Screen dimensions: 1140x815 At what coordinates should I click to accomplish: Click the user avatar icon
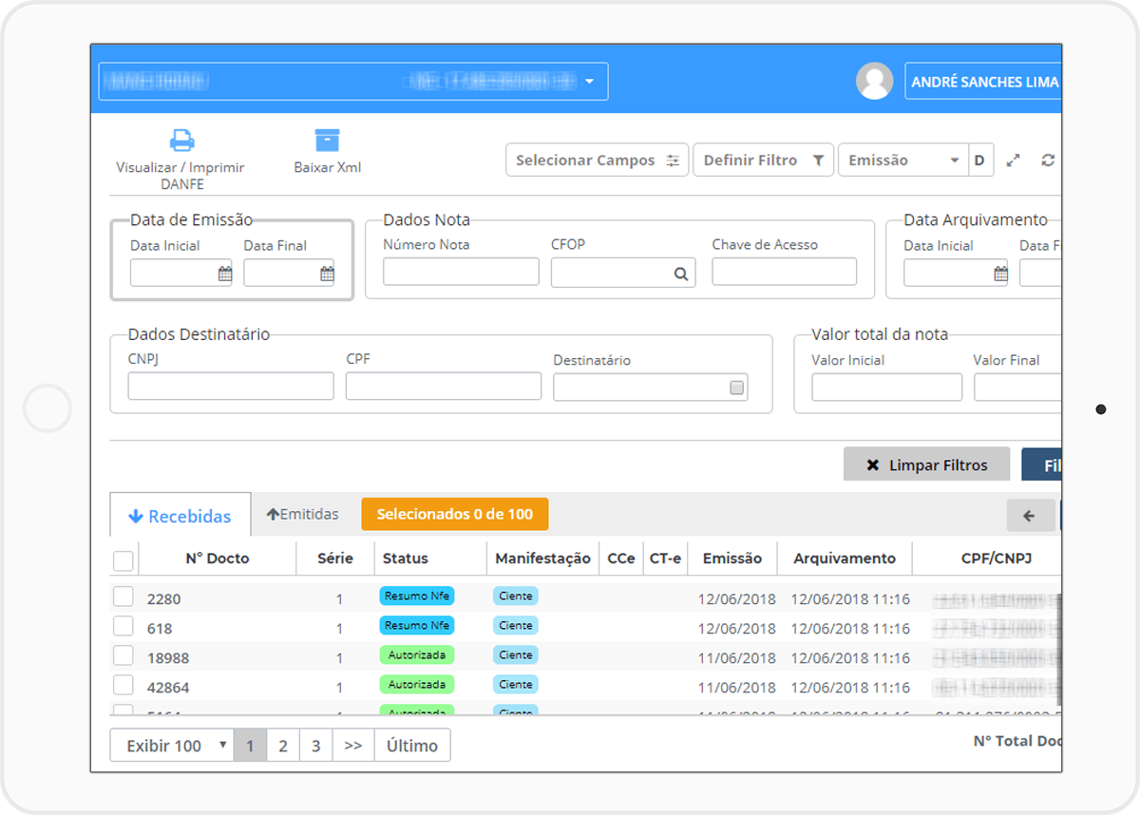875,82
